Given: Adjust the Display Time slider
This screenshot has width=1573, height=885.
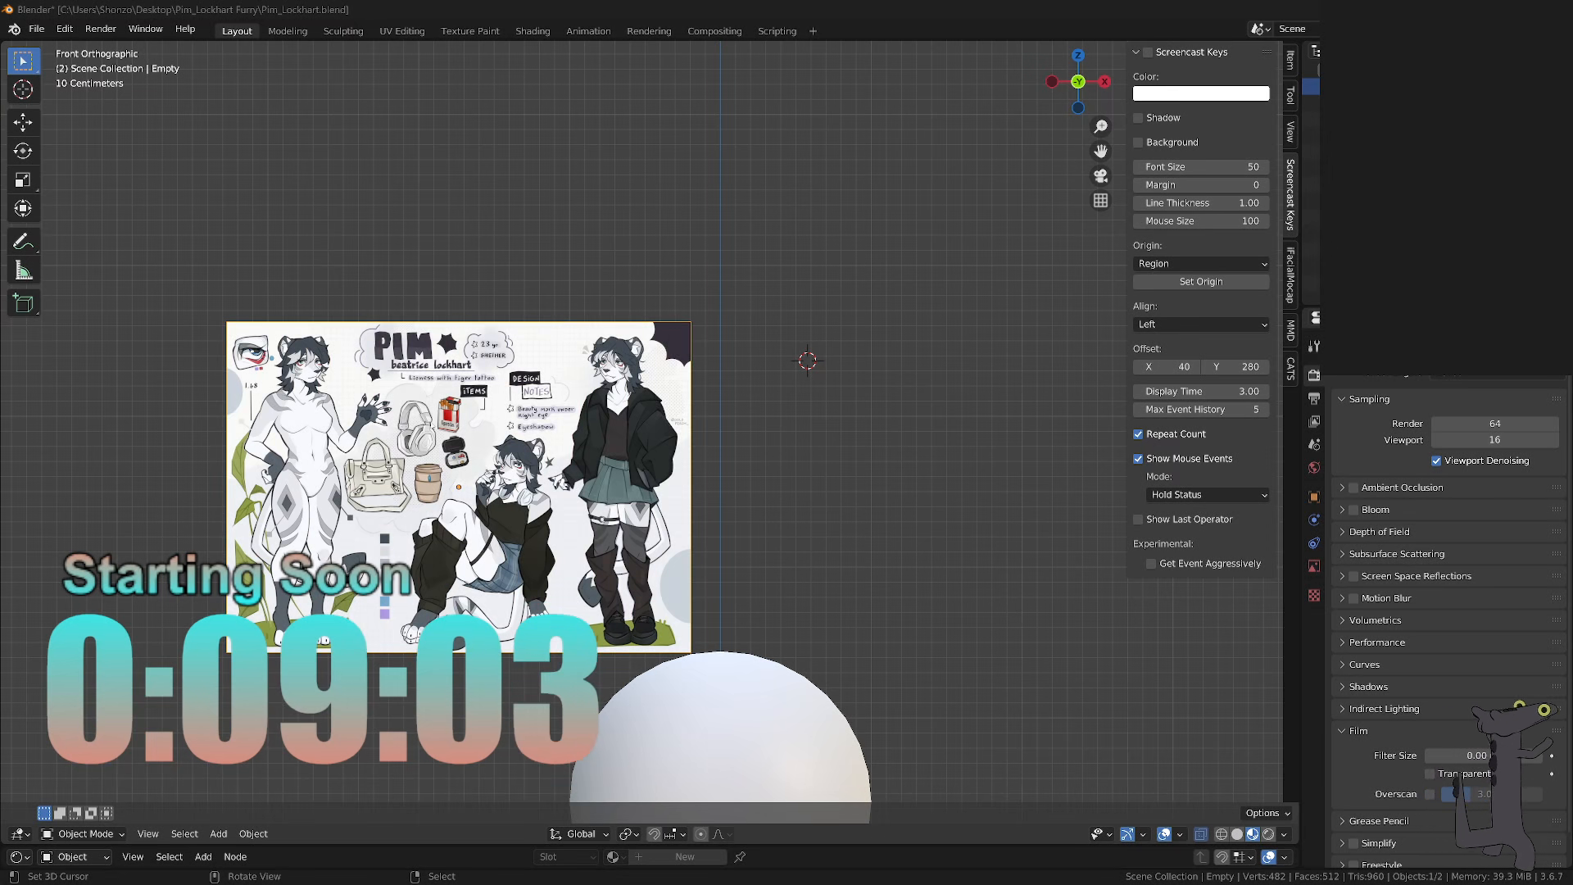Looking at the screenshot, I should point(1201,392).
